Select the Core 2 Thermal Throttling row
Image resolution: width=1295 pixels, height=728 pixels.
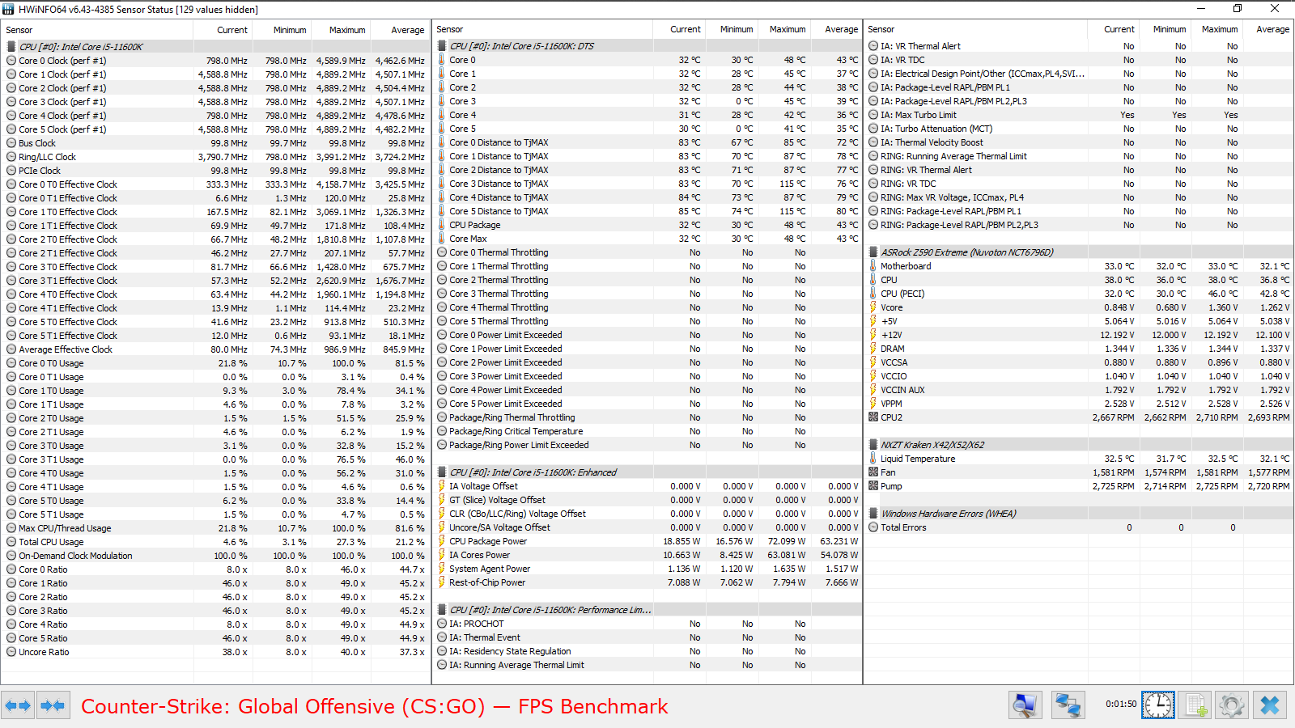pos(647,280)
